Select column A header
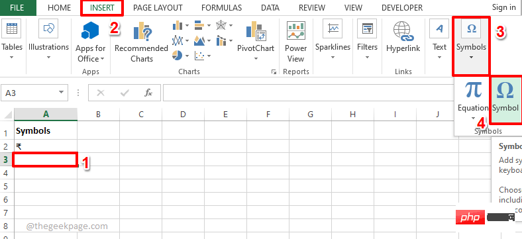522x239 pixels. 46,115
